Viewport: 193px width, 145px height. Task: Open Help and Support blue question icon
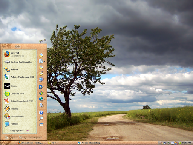pos(41,113)
